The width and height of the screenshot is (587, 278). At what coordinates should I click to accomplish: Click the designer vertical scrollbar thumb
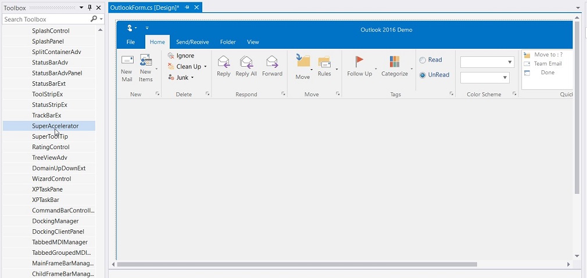[577, 107]
